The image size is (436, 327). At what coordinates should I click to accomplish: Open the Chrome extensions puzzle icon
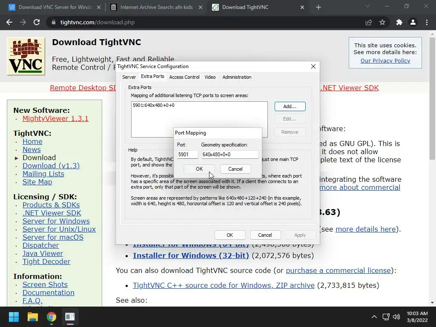point(399,22)
